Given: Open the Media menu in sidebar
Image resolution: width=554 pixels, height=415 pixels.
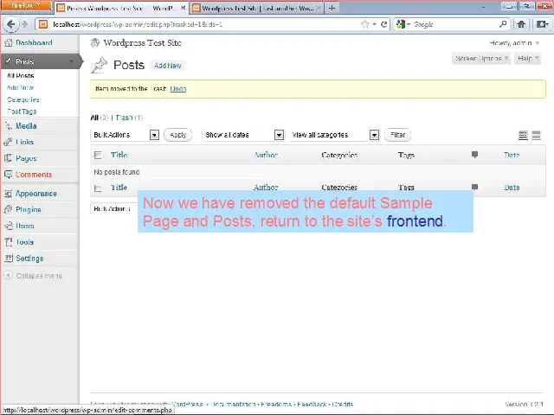Looking at the screenshot, I should pos(26,126).
